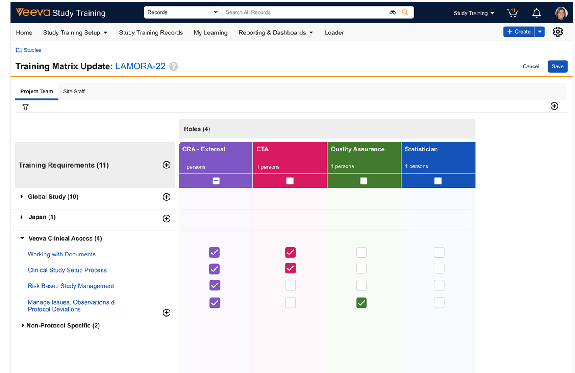Uncheck Clinical Study Setup Process for CTA

[x=290, y=268]
